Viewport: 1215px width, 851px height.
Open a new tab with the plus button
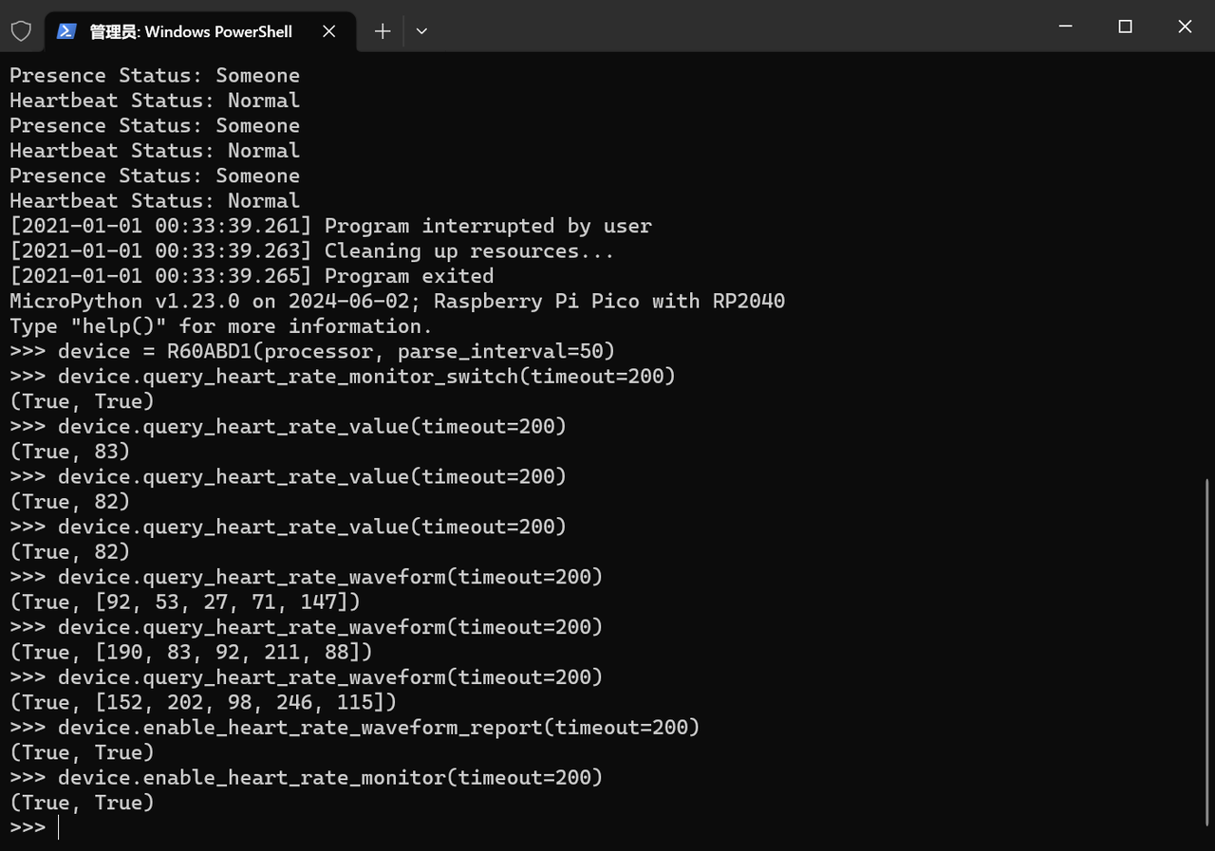[x=383, y=31]
